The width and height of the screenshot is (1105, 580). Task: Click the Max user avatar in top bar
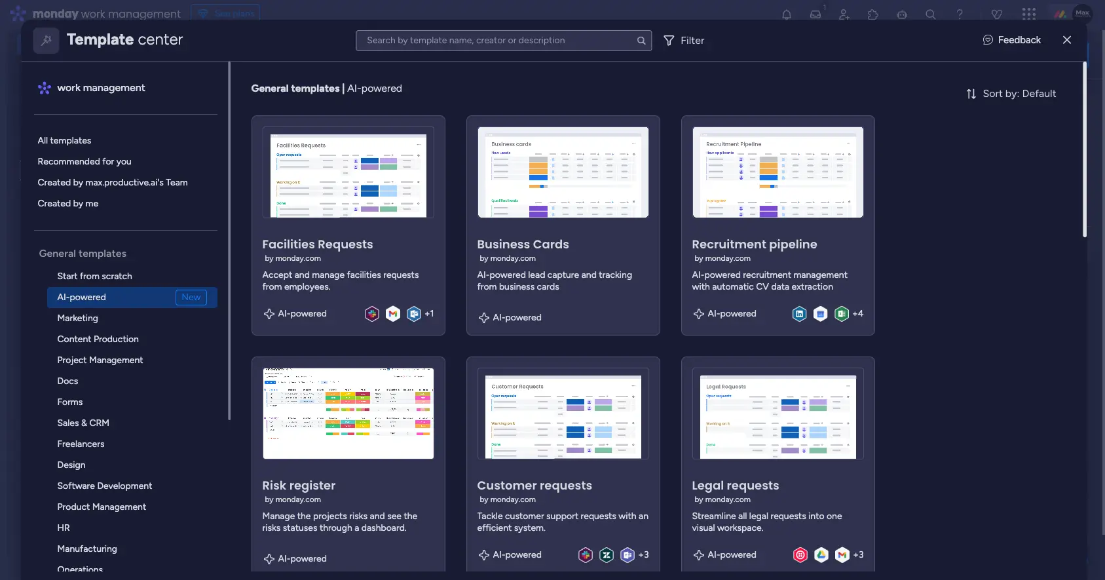pyautogui.click(x=1083, y=13)
